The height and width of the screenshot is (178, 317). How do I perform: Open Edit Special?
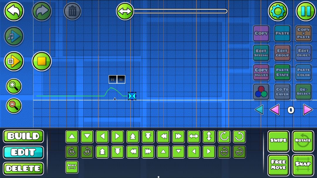pyautogui.click(x=261, y=53)
